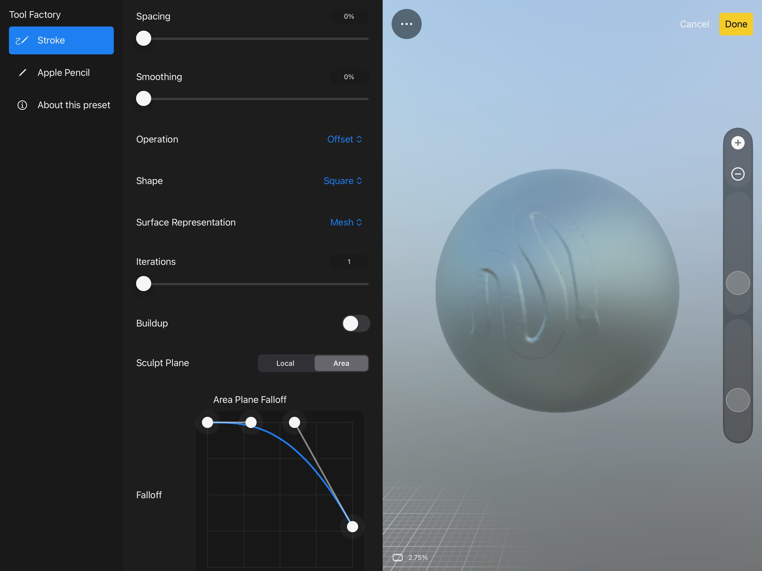Open the Operation Offset dropdown
The image size is (762, 571).
pyautogui.click(x=344, y=139)
